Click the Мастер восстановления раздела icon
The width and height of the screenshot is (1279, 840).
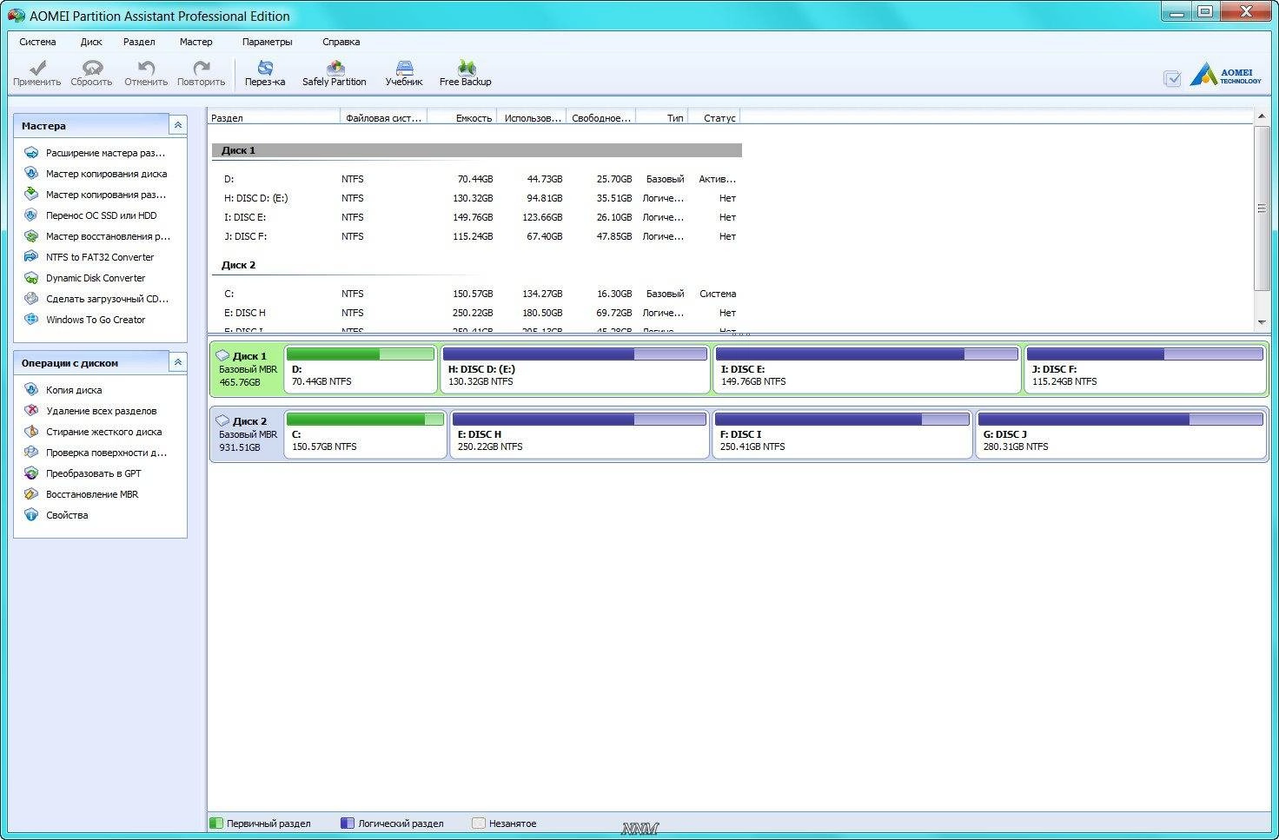click(31, 236)
